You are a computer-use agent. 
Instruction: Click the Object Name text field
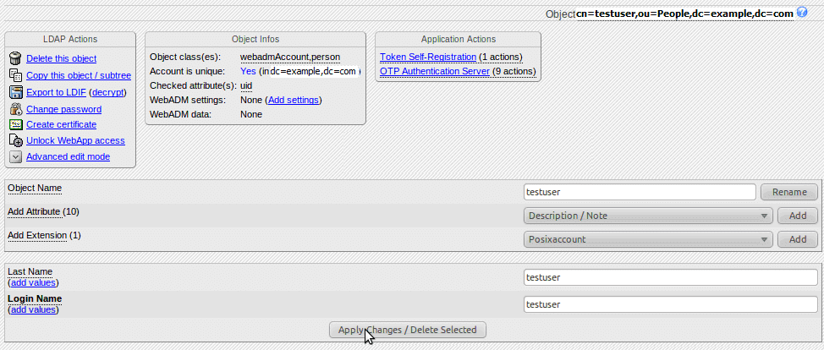[x=639, y=192]
